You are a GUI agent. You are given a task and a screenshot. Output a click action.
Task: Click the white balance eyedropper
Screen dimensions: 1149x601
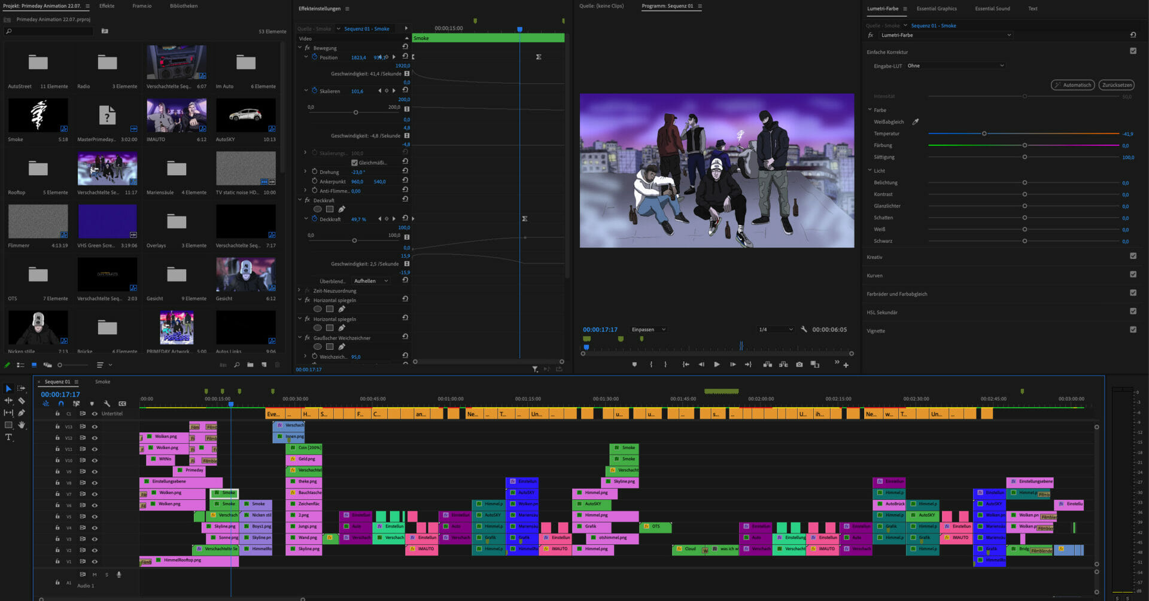tap(915, 122)
